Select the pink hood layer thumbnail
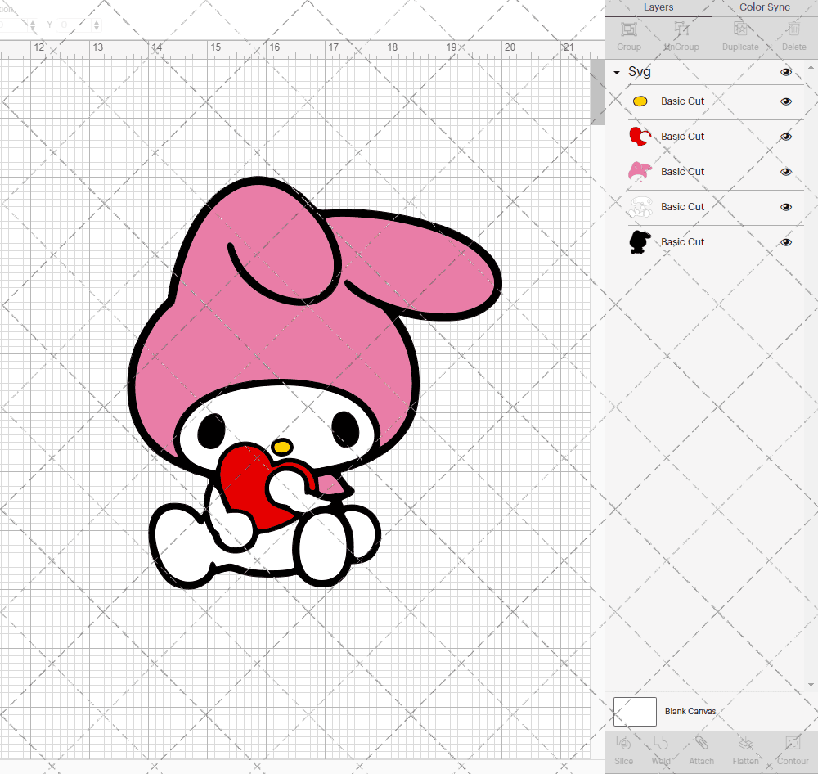 (640, 171)
